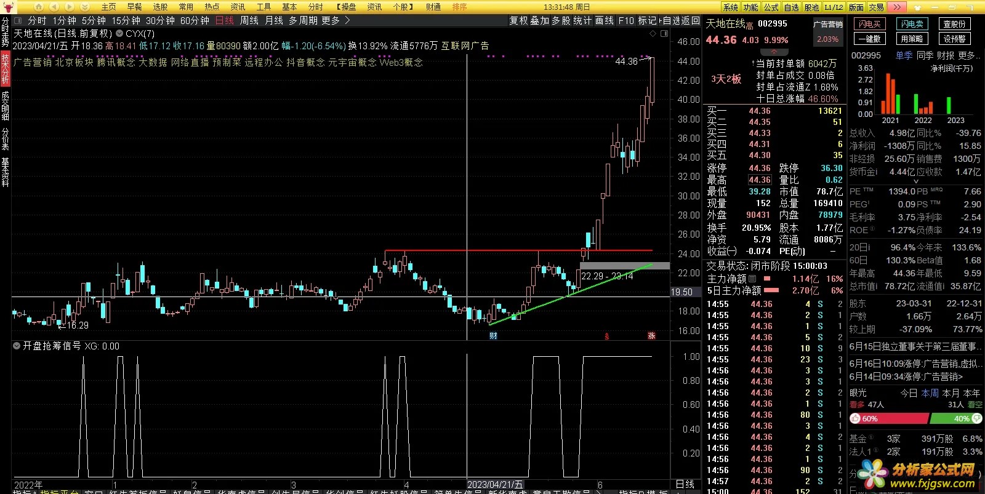Screen dimensions: 985x494
Task: Open F10 company info
Action: click(x=626, y=20)
